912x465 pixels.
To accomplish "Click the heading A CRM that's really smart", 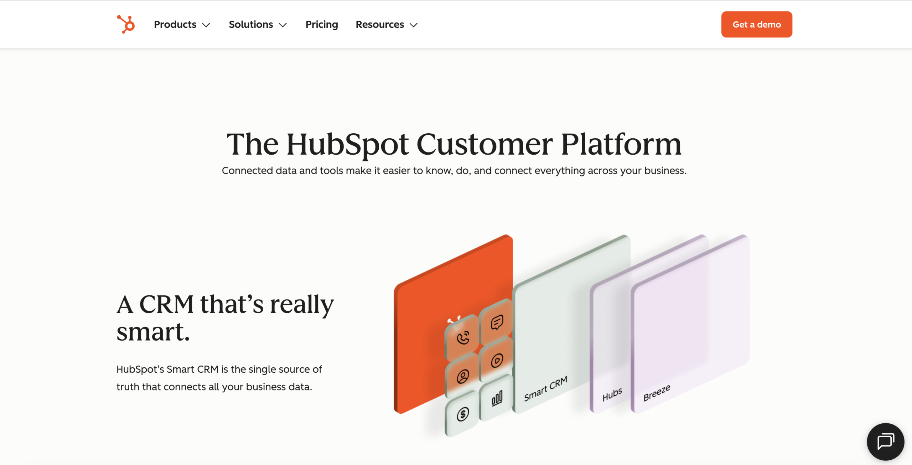I will [x=225, y=317].
